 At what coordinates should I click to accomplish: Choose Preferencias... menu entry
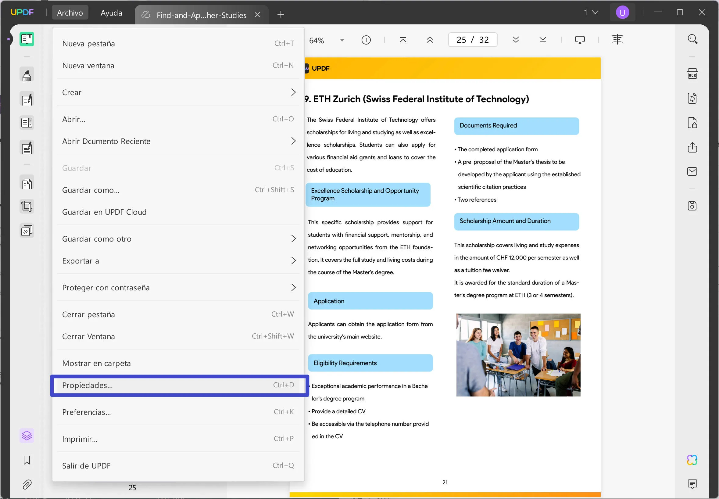pyautogui.click(x=179, y=412)
